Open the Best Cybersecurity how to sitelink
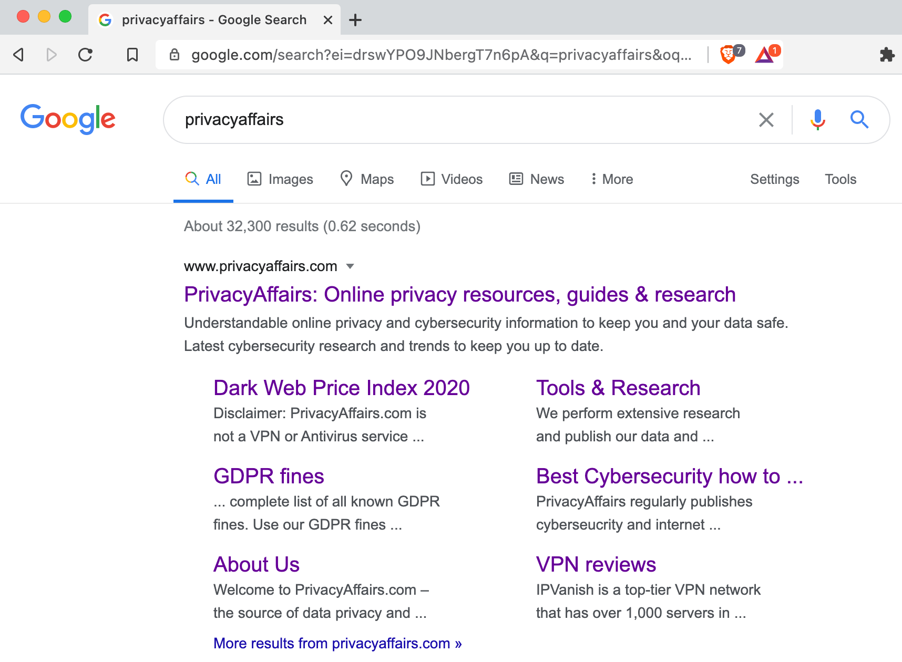This screenshot has width=902, height=662. [670, 477]
